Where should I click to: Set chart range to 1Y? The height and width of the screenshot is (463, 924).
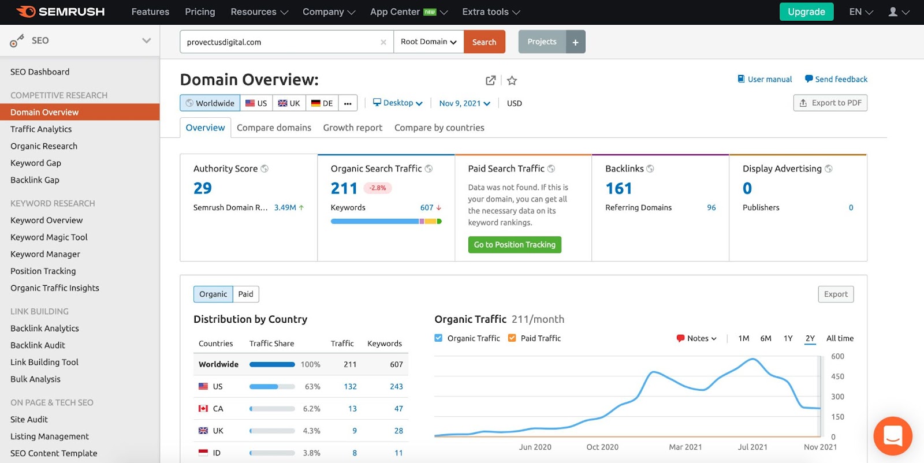click(x=788, y=338)
